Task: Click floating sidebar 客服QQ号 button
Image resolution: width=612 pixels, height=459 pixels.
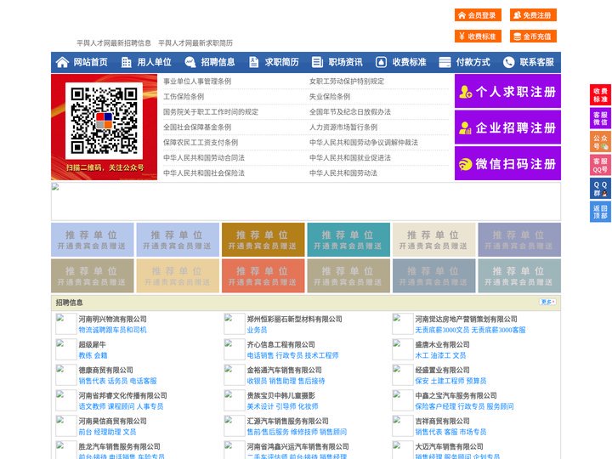Action: pyautogui.click(x=600, y=165)
